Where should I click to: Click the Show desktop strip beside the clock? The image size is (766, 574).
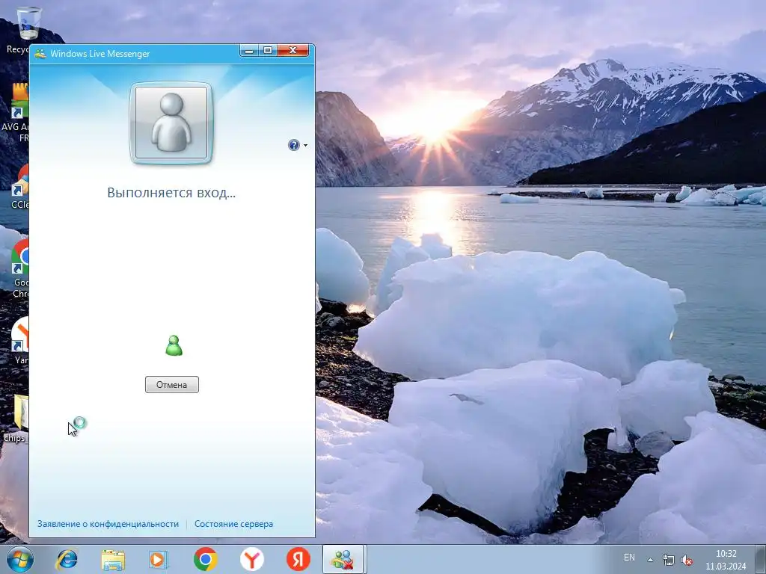tap(762, 560)
